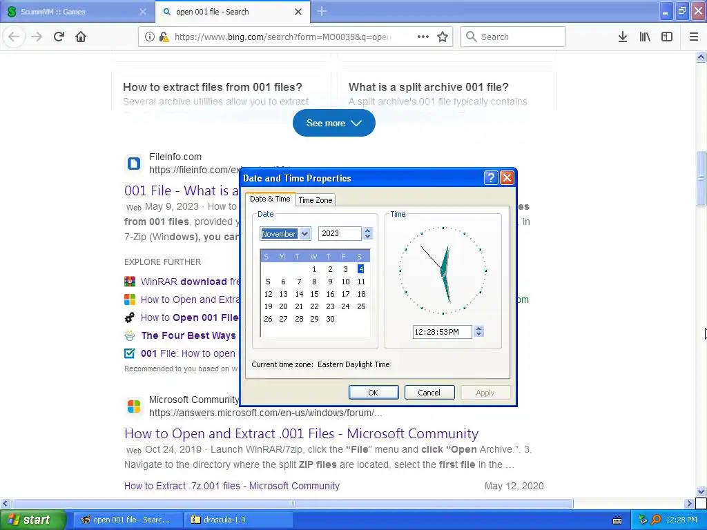Click Cancel in Date and Time Properties
Image resolution: width=707 pixels, height=530 pixels.
click(429, 393)
